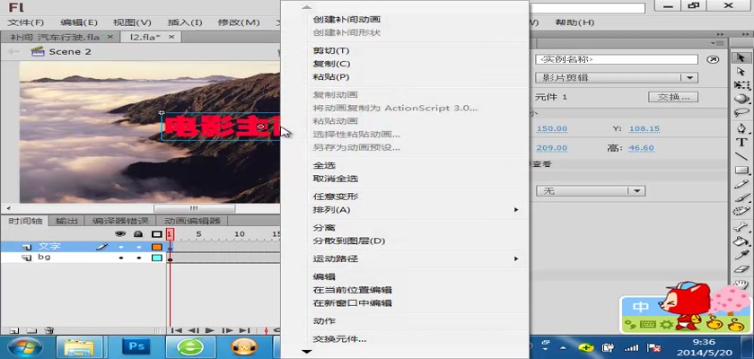Click the help icon beside instance name field
Viewport: 754px width, 359px height.
[713, 59]
